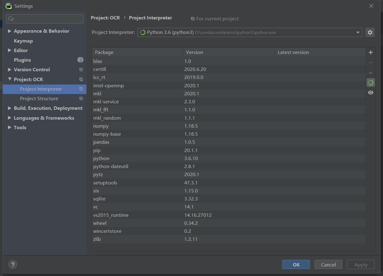Open the Project Interpreter dropdown
383x276 pixels.
(358, 32)
